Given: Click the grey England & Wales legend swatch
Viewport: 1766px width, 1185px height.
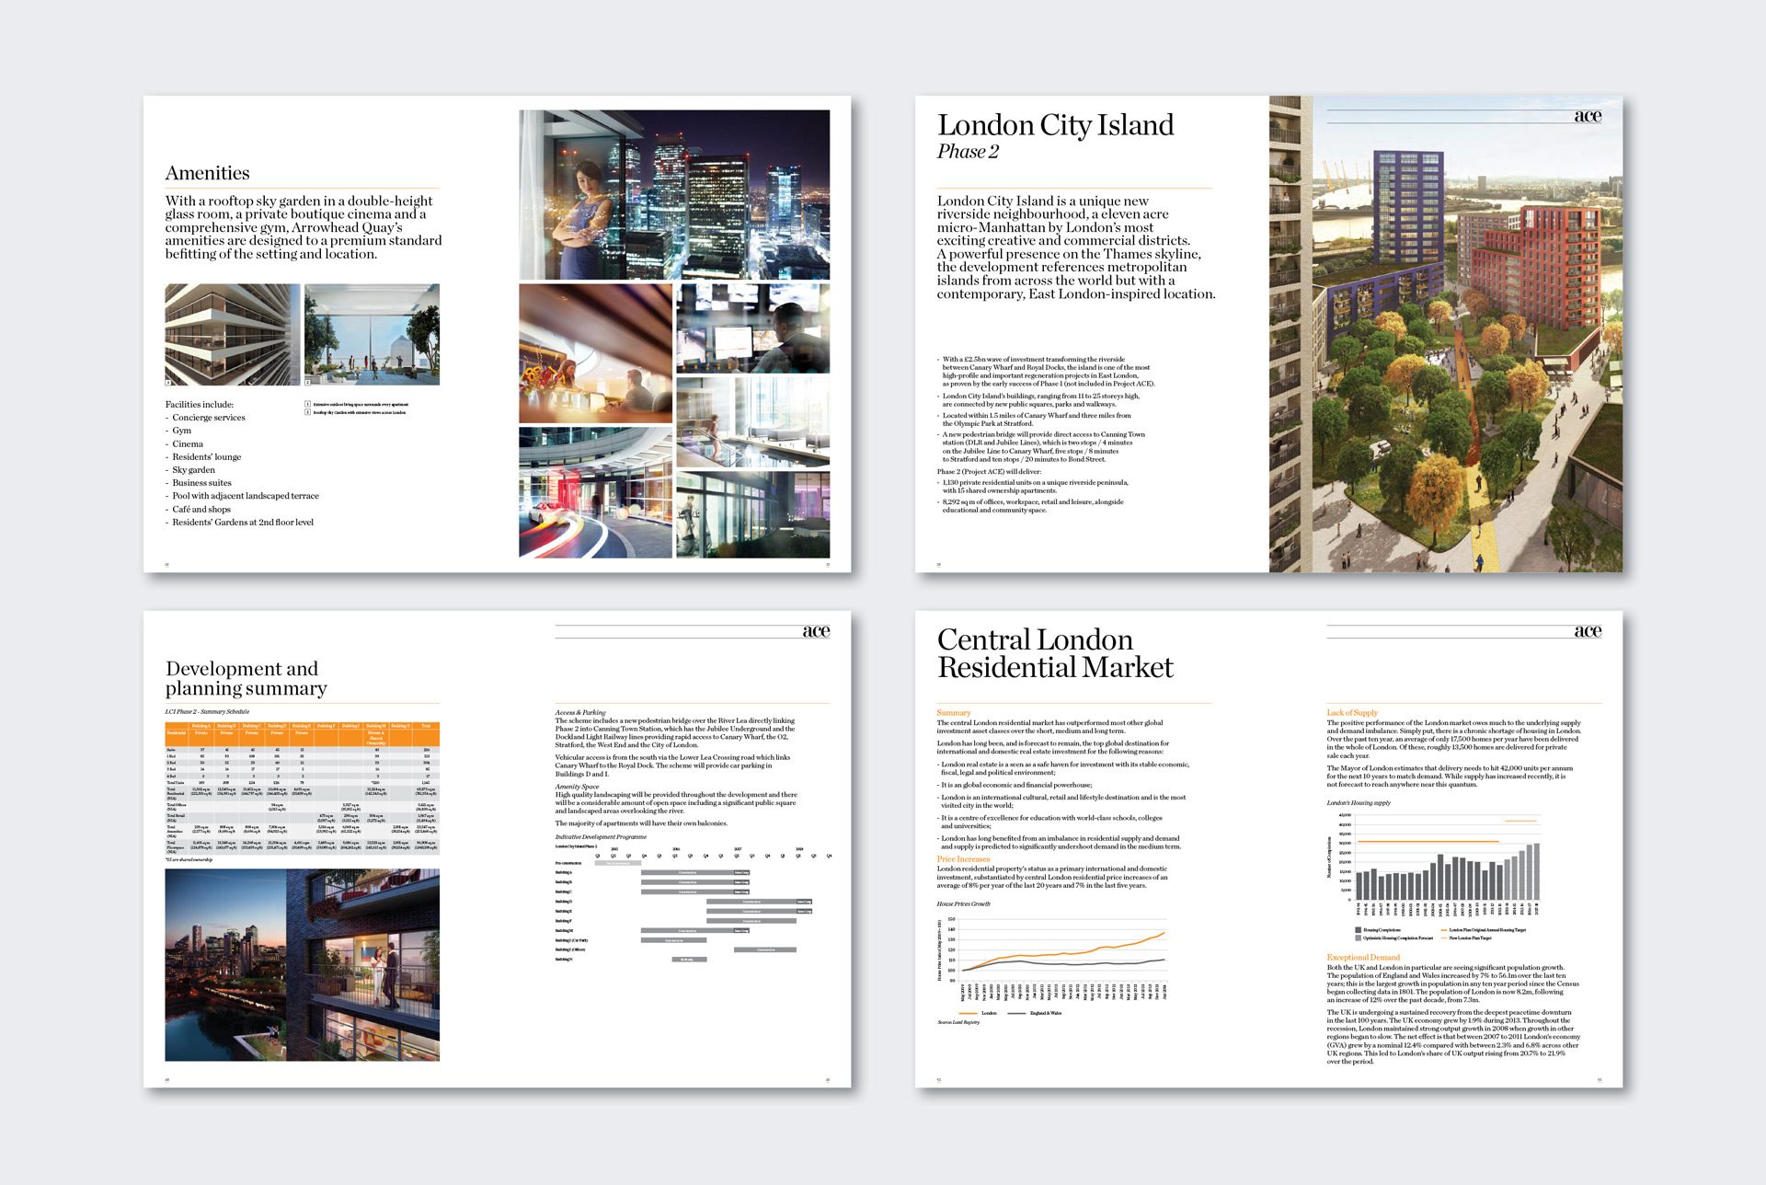Looking at the screenshot, I should (1016, 1013).
